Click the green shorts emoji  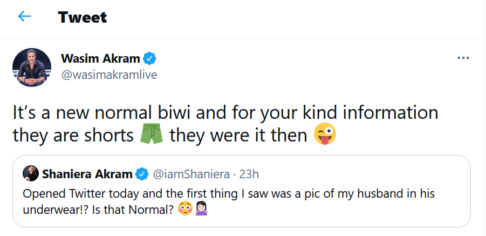click(152, 134)
